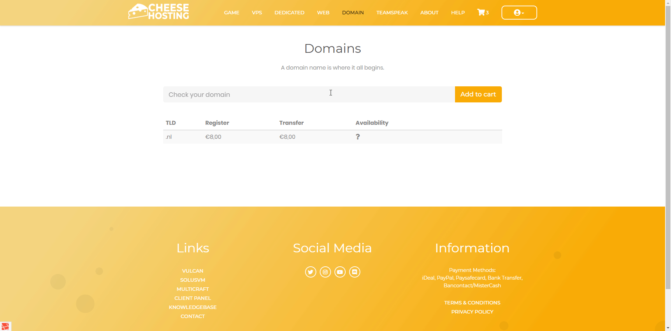Viewport: 671px width, 331px height.
Task: Open the Terms & Conditions link
Action: (472, 303)
